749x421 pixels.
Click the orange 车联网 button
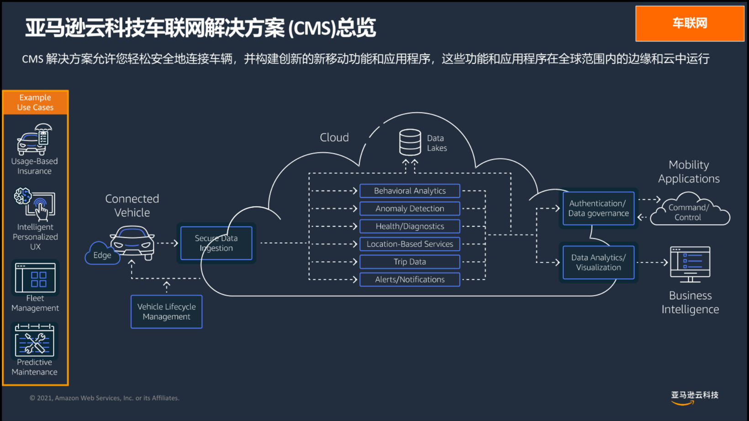690,24
